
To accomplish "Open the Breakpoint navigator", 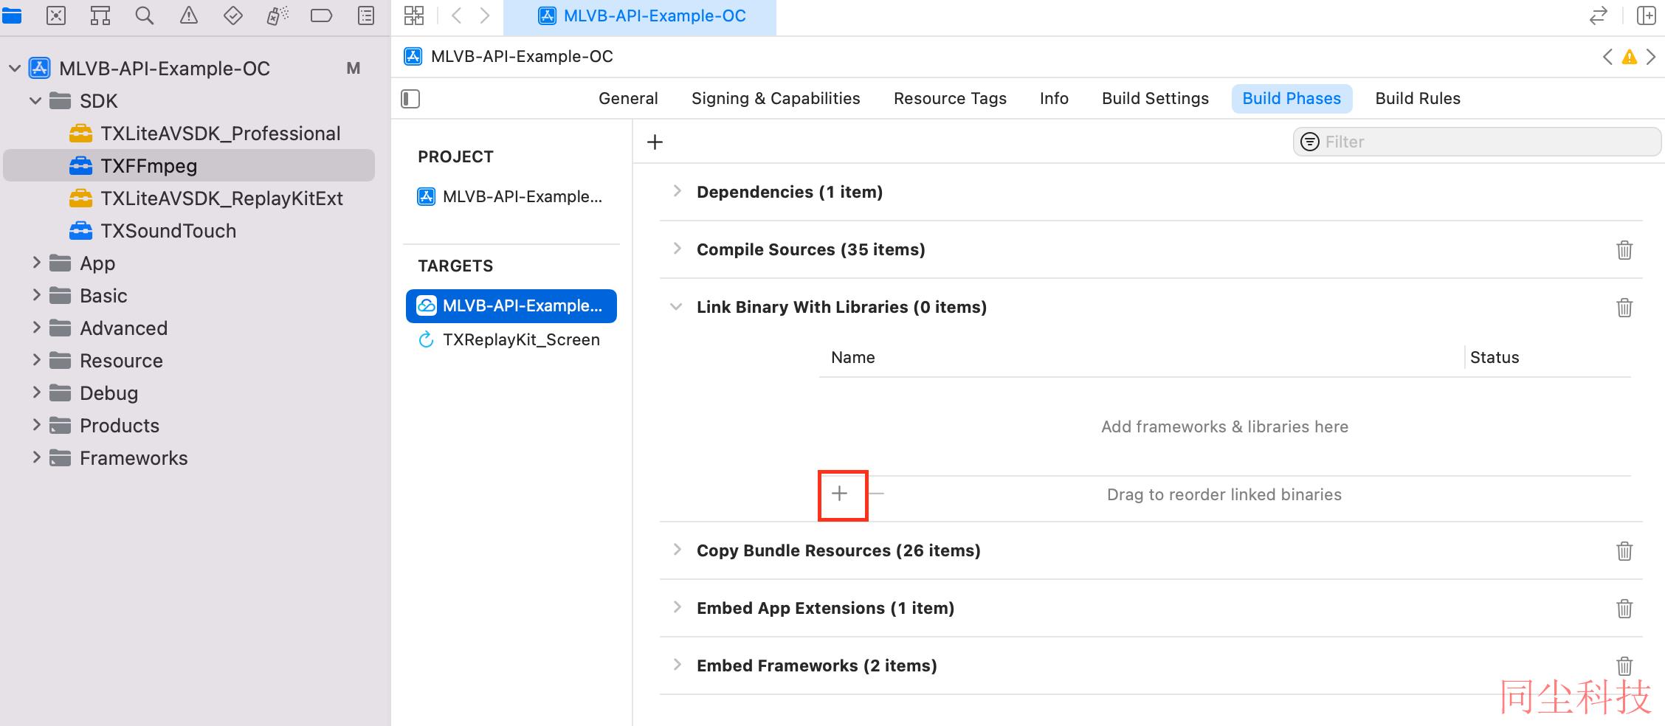I will (322, 15).
